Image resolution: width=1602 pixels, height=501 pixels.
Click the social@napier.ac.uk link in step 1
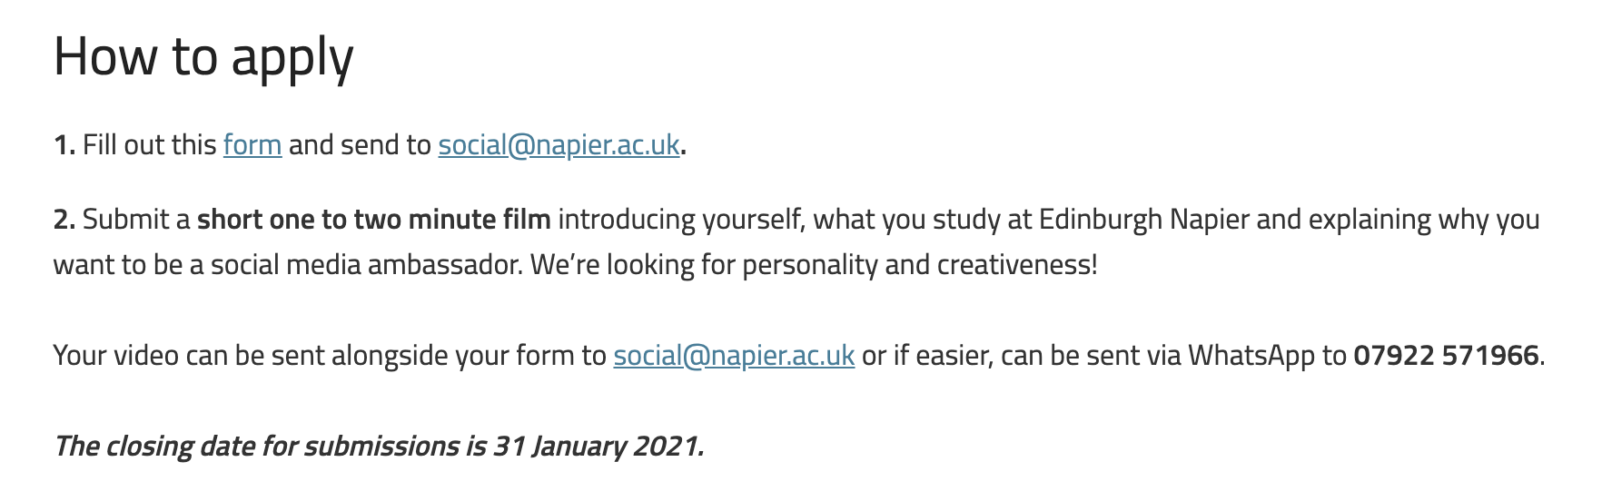pyautogui.click(x=559, y=144)
